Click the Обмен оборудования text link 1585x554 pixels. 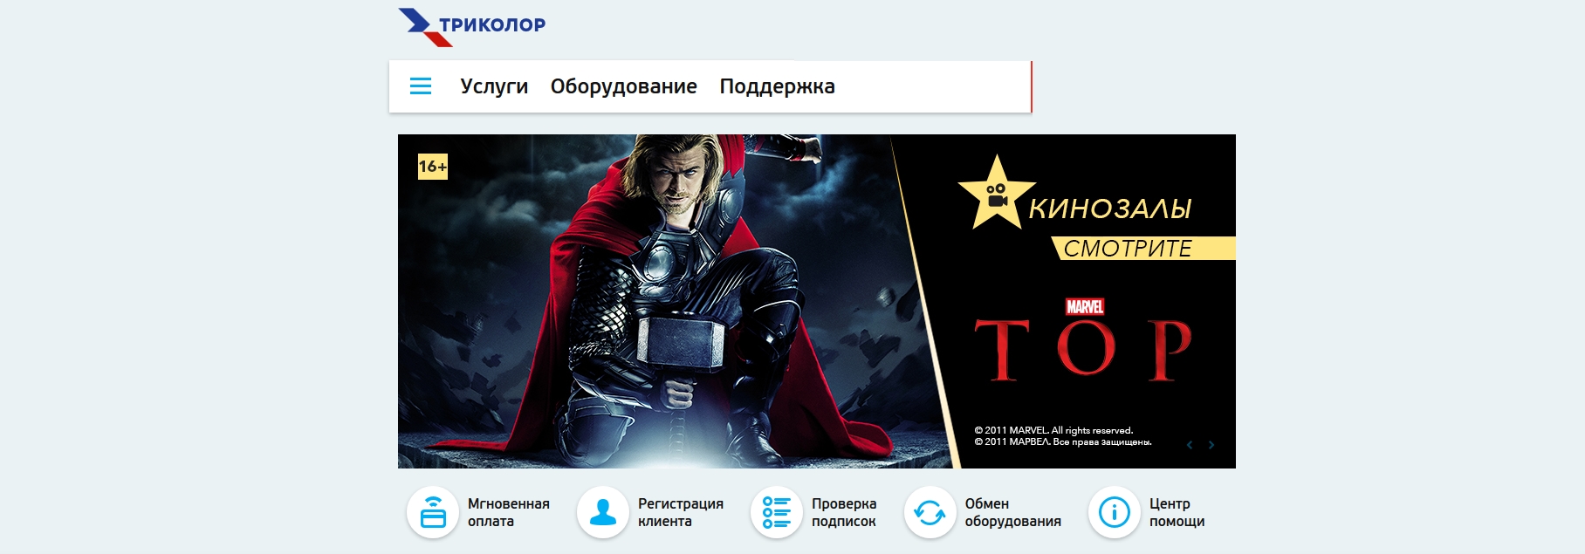click(1012, 512)
